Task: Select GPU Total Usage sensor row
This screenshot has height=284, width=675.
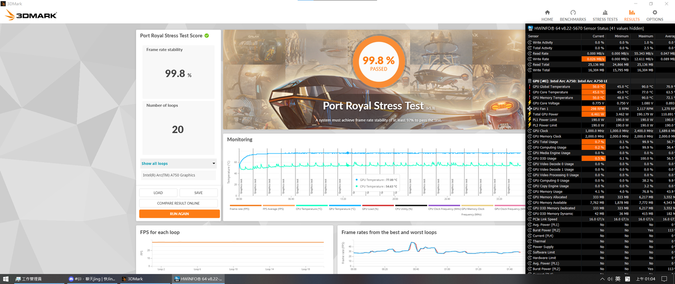Action: tap(601, 142)
